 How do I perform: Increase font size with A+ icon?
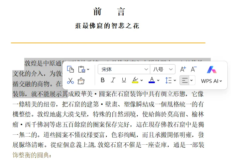pos(183,69)
